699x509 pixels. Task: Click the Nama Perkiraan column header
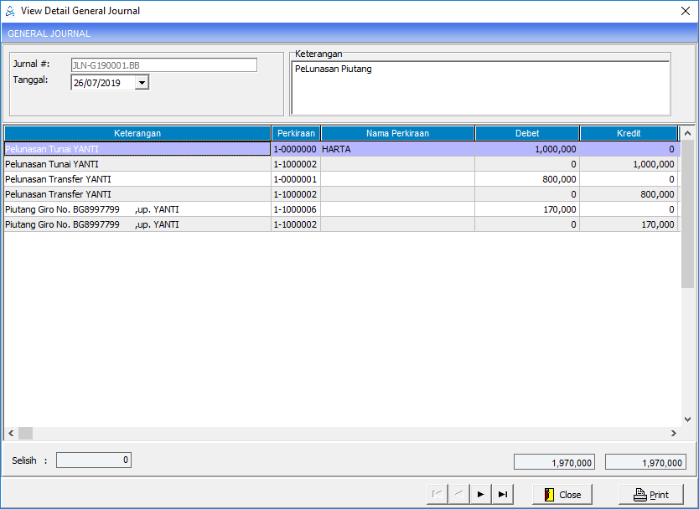click(x=397, y=133)
